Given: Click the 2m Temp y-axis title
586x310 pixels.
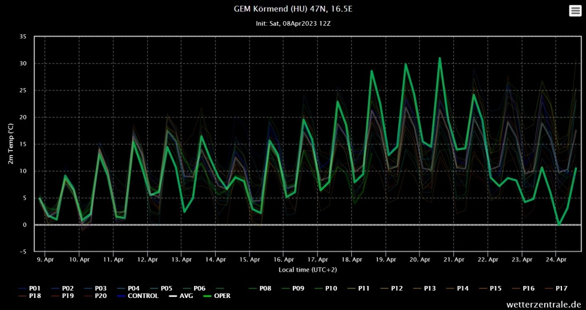Looking at the screenshot, I should [10, 143].
